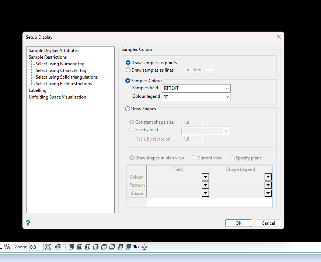
Task: Click the block icon with three dots
Action: point(58,247)
